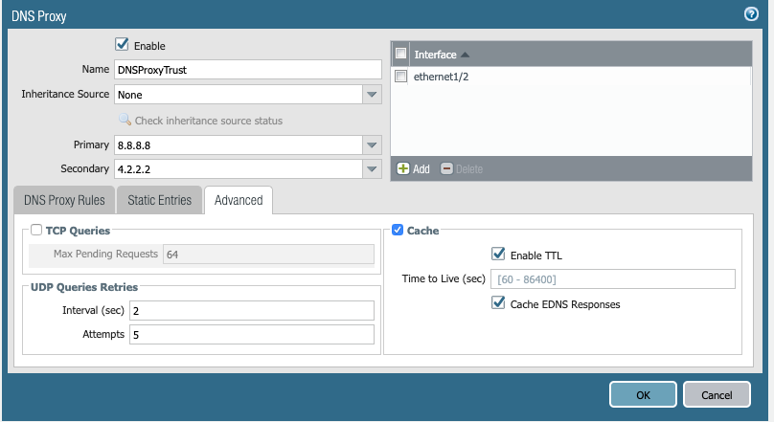Select all interfaces header checkbox
The height and width of the screenshot is (422, 774).
click(x=401, y=55)
